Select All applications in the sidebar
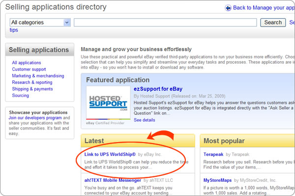Image resolution: width=295 pixels, height=196 pixels. pyautogui.click(x=27, y=63)
